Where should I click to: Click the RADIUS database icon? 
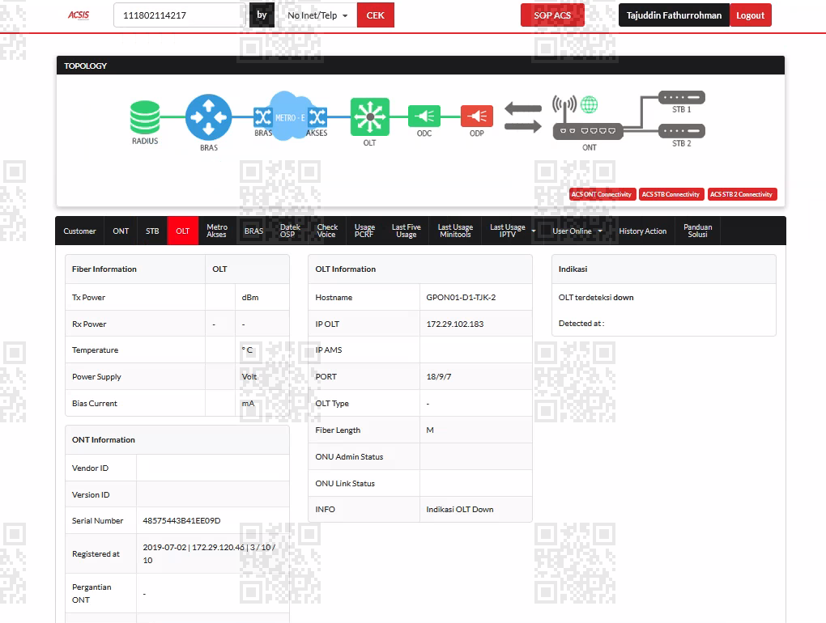coord(145,117)
